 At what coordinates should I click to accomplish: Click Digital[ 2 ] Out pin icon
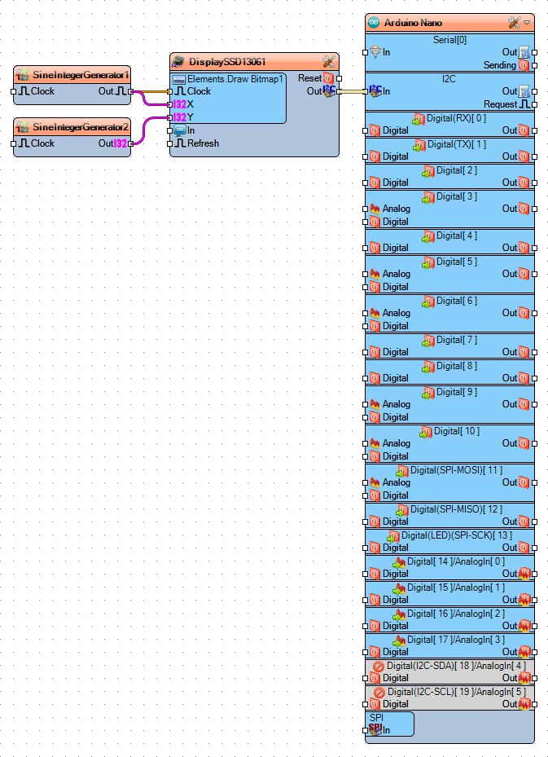click(x=524, y=183)
